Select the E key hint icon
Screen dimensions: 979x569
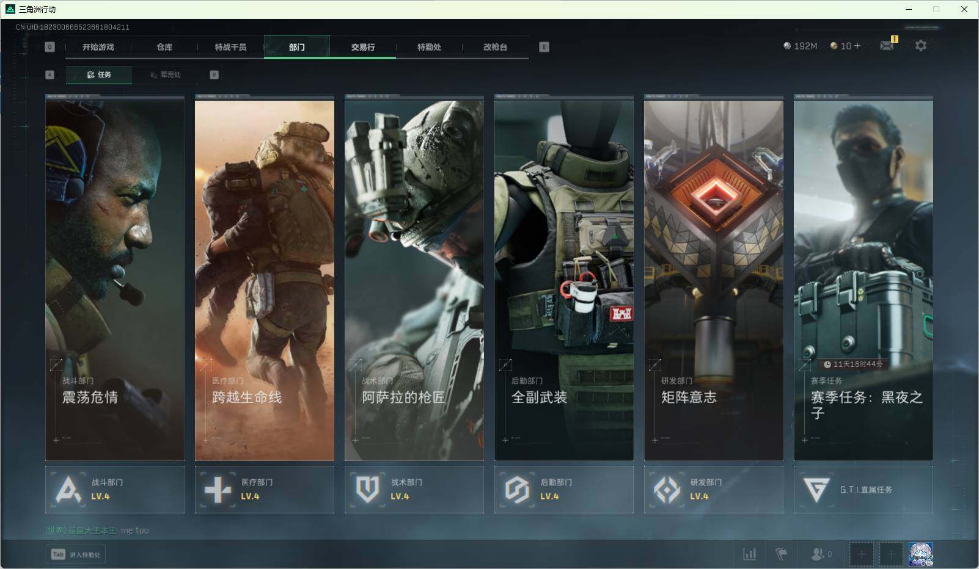pos(544,47)
